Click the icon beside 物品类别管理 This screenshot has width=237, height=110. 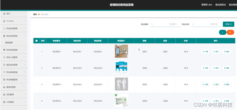click(4, 28)
